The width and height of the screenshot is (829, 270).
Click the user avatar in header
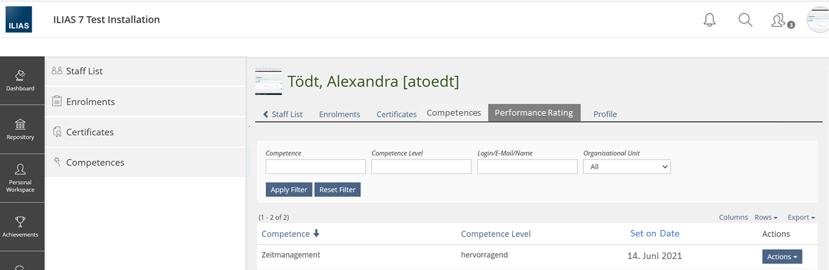tap(817, 20)
